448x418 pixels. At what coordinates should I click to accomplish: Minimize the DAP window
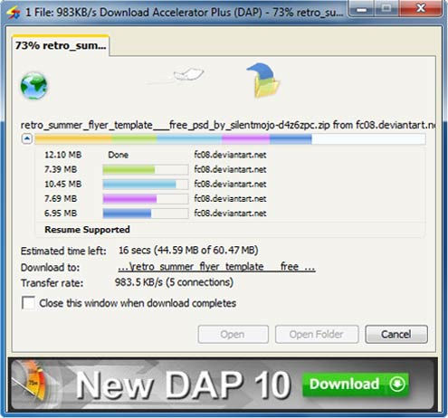pyautogui.click(x=361, y=8)
